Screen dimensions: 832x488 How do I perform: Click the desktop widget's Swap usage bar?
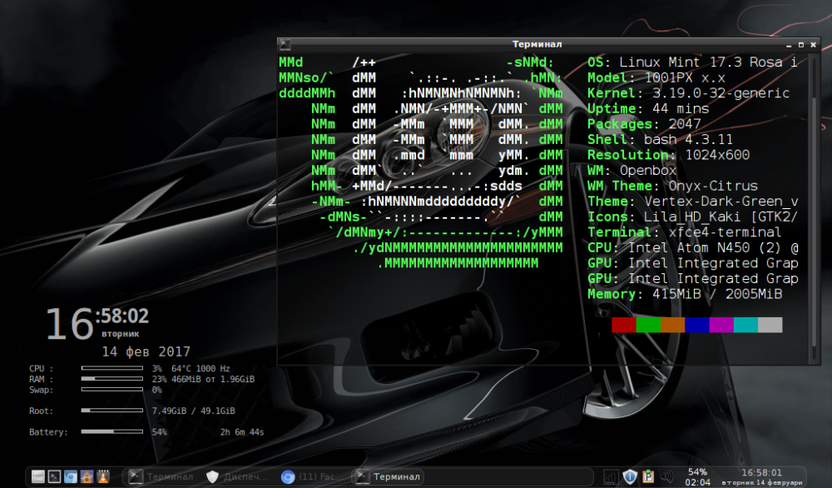(x=112, y=389)
